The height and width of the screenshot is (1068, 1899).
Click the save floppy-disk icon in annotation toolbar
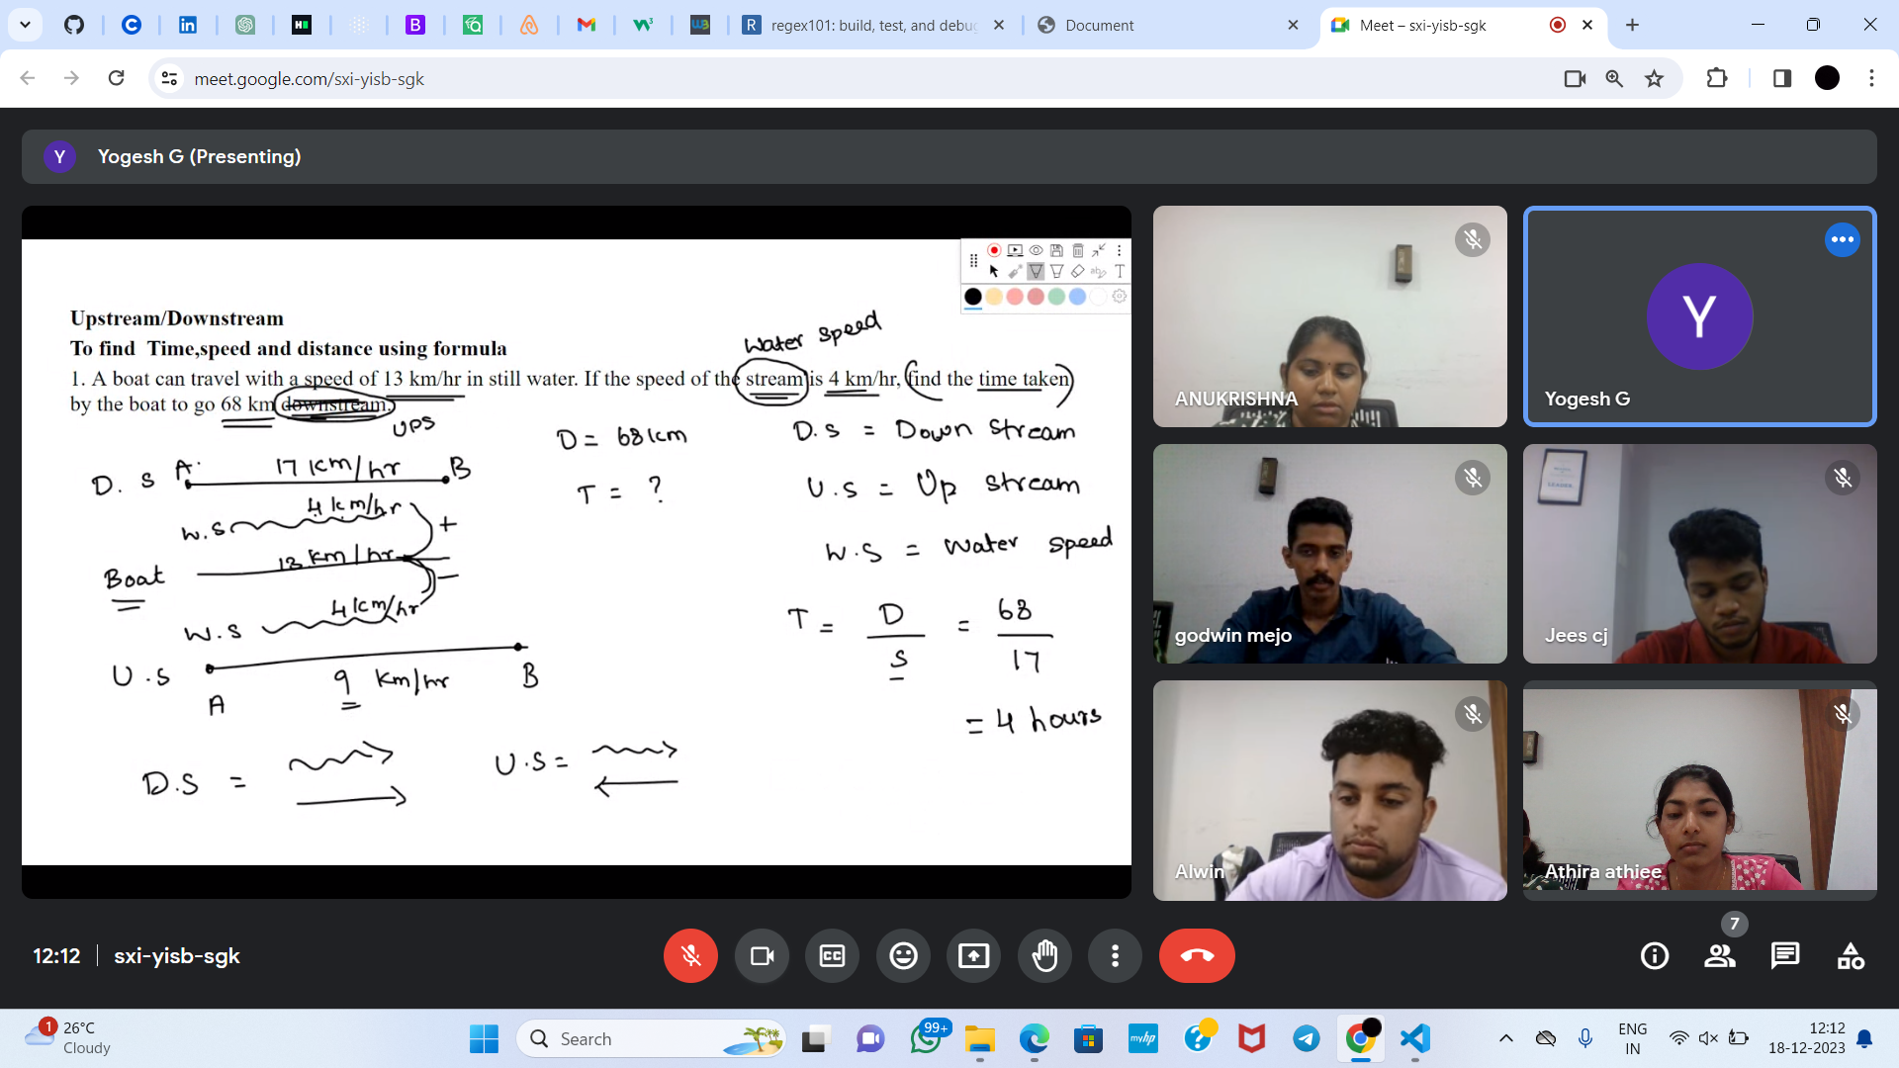point(1056,250)
